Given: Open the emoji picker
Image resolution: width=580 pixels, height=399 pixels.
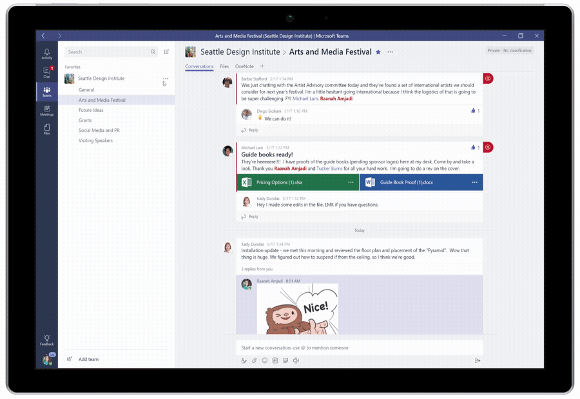Looking at the screenshot, I should 264,360.
